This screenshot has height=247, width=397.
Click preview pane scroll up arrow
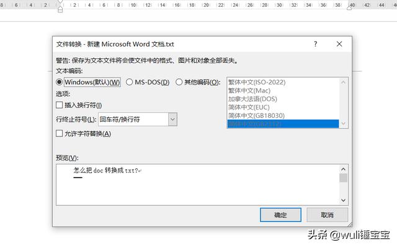(x=343, y=169)
